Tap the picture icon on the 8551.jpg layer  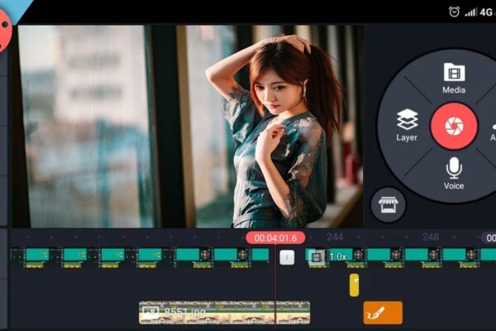pos(150,313)
